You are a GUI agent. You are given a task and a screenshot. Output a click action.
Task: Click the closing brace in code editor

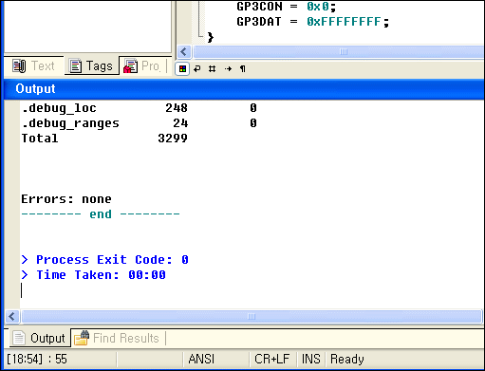pos(211,37)
